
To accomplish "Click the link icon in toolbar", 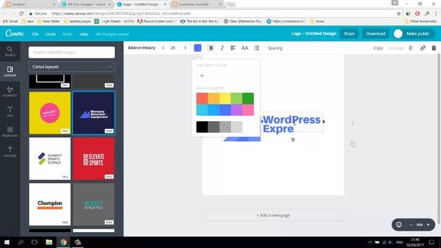I will click(422, 48).
